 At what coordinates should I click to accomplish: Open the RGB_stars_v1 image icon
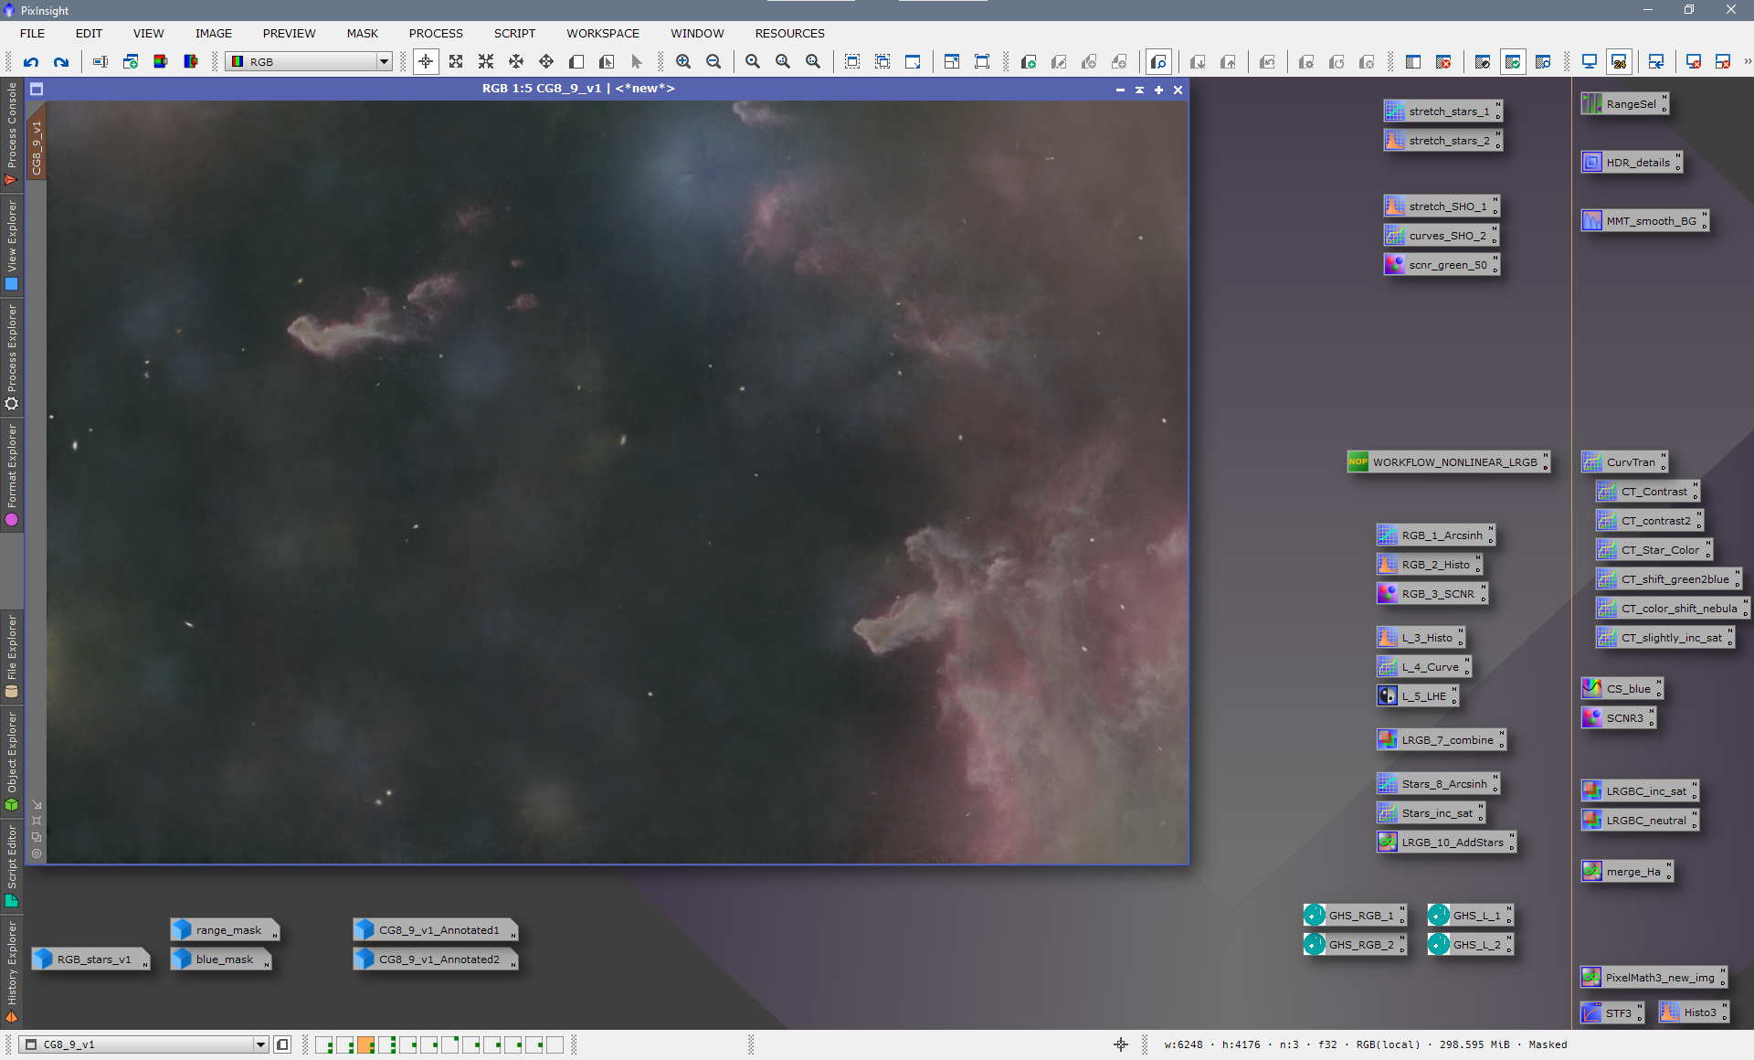point(90,959)
